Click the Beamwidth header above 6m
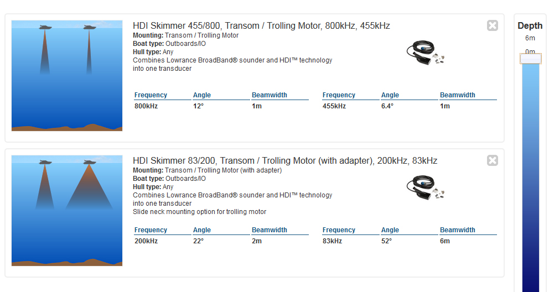 [458, 230]
